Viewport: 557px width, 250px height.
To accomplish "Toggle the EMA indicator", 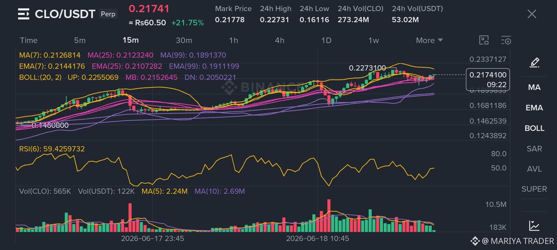I will click(x=534, y=108).
